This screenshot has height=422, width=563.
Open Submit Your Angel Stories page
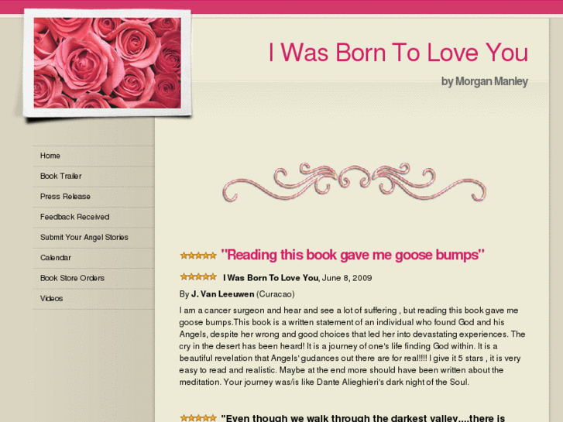point(84,238)
